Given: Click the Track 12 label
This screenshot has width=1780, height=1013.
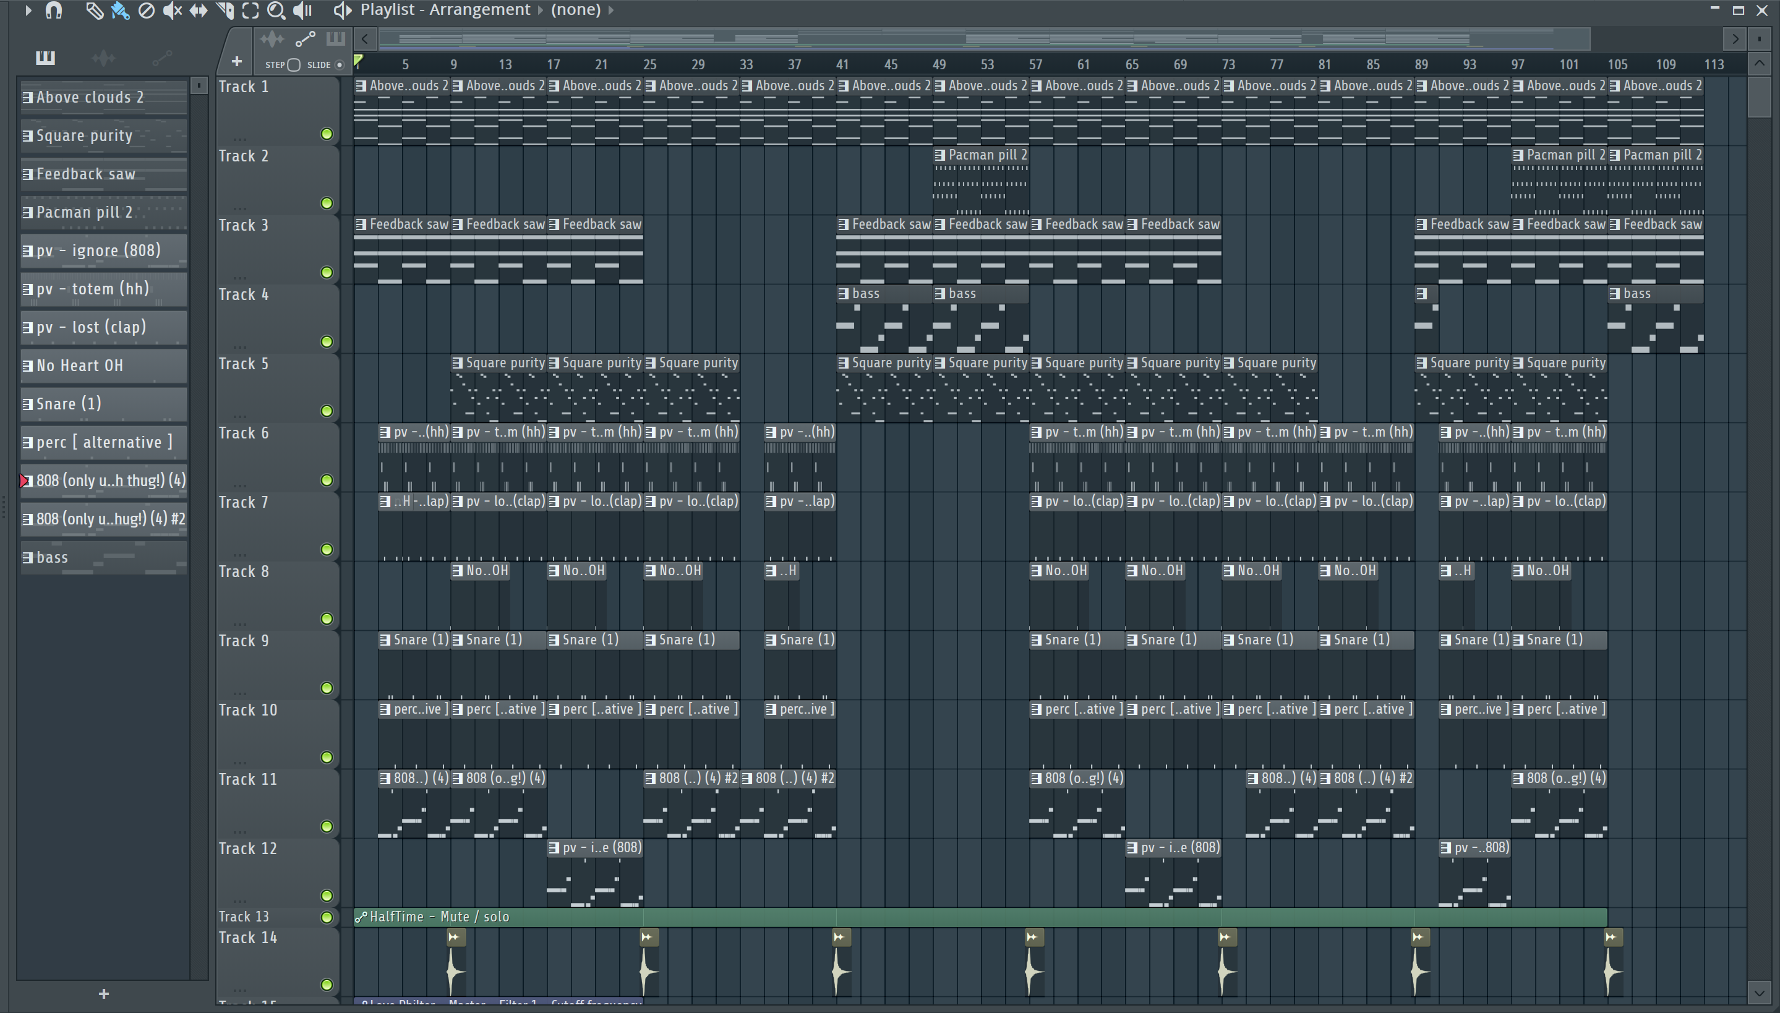Looking at the screenshot, I should point(247,848).
